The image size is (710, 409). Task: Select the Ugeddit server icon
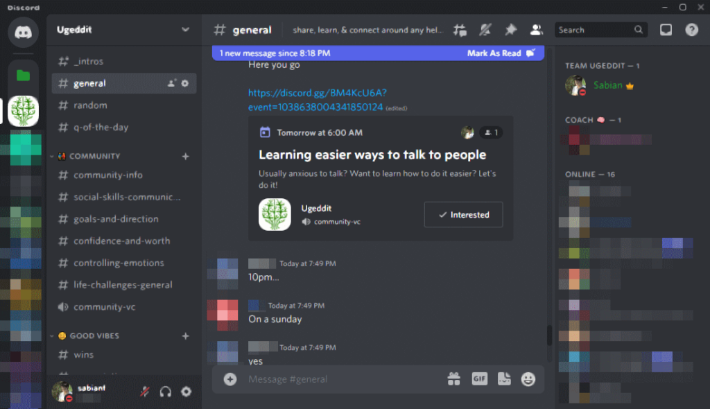[23, 110]
